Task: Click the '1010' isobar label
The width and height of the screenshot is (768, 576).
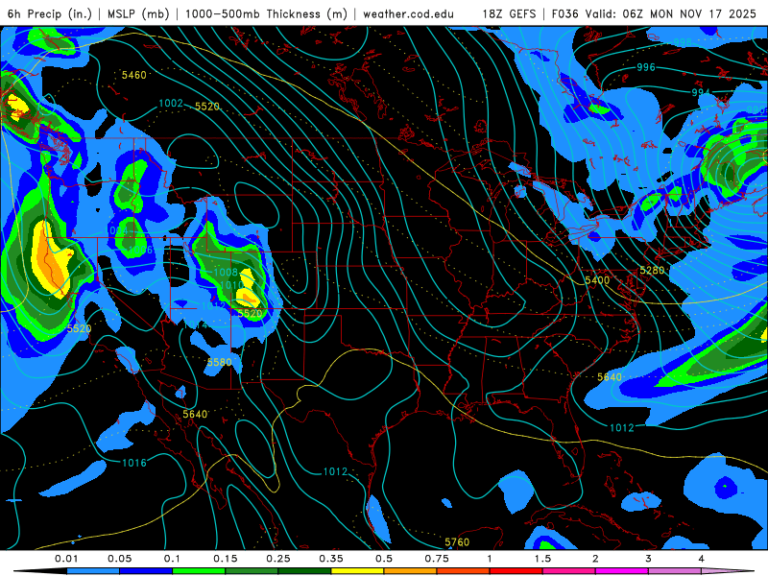Action: [x=231, y=285]
